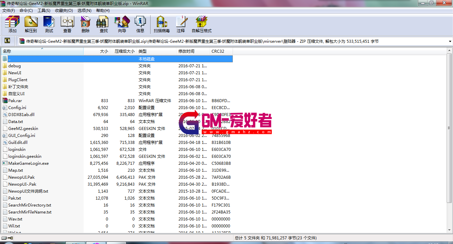Screen dimensions: 453x244
Task: Go up one folder level button
Action: [7, 41]
